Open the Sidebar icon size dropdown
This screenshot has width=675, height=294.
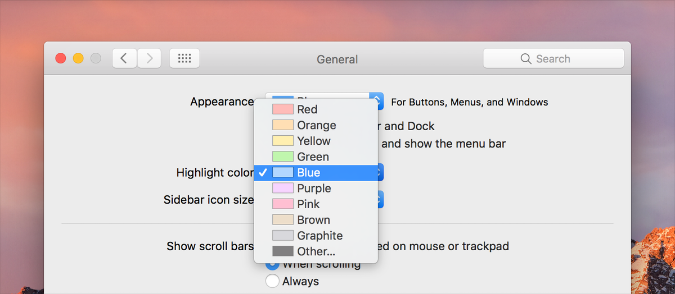pyautogui.click(x=380, y=200)
